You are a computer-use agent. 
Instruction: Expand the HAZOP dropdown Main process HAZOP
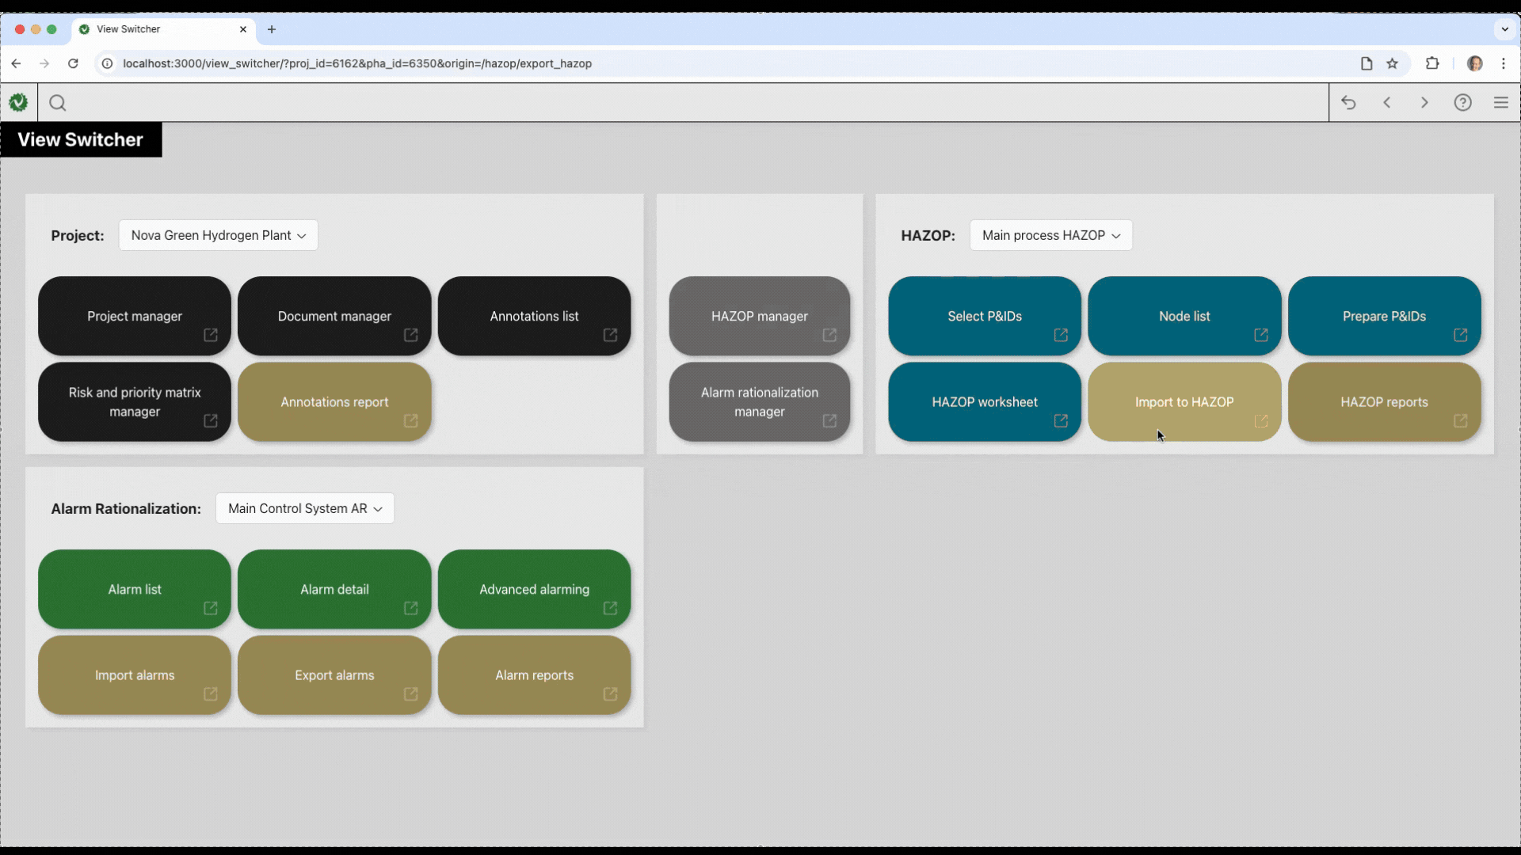point(1050,235)
